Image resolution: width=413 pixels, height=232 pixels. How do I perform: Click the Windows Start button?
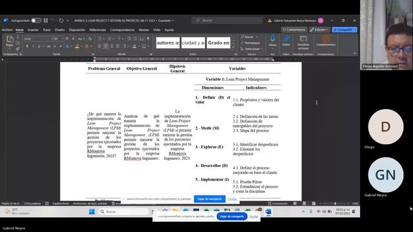coord(92,211)
